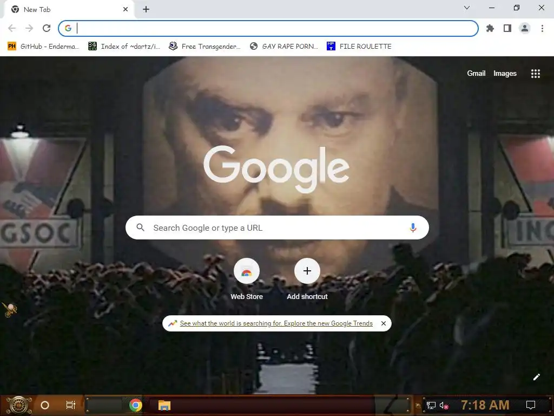Open the notification Action Center icon
Viewport: 554px width, 416px height.
point(530,405)
